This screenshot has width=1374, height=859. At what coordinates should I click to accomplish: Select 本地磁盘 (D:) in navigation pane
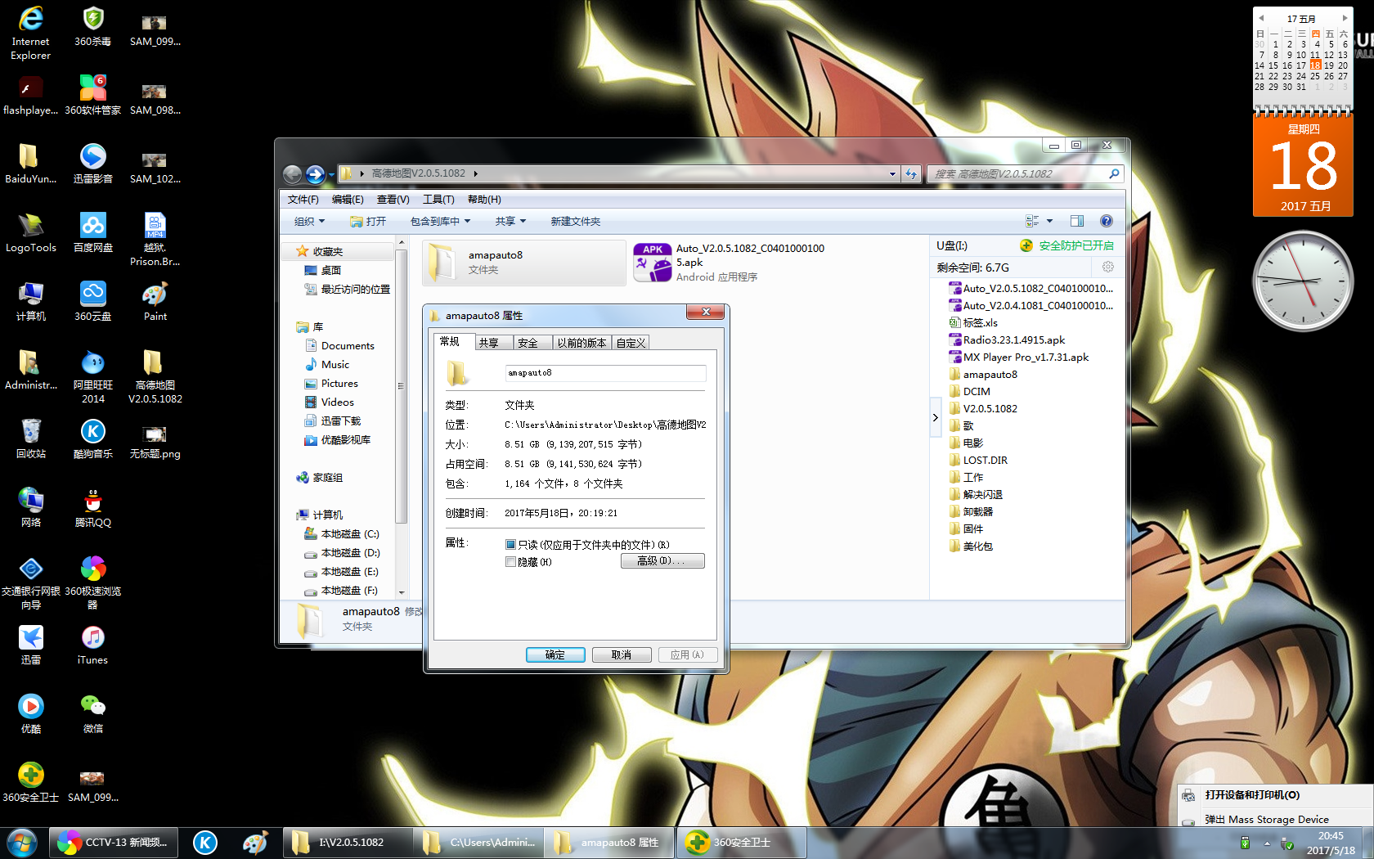click(341, 553)
